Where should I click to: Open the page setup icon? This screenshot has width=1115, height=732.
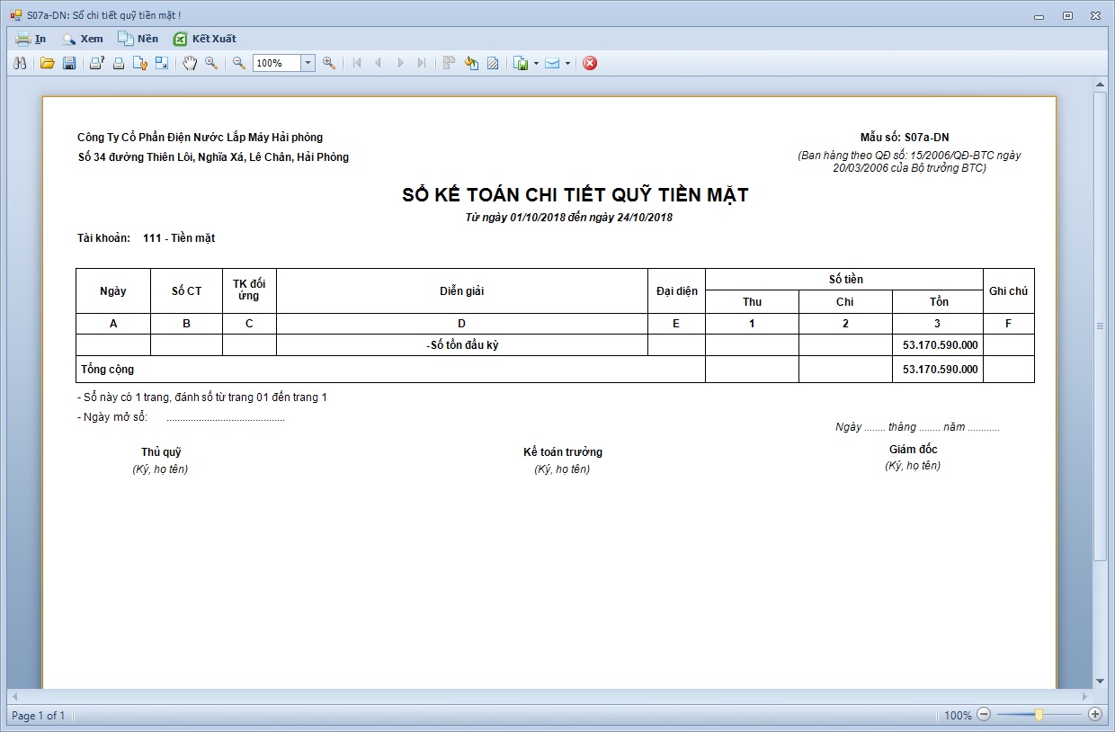pos(139,63)
